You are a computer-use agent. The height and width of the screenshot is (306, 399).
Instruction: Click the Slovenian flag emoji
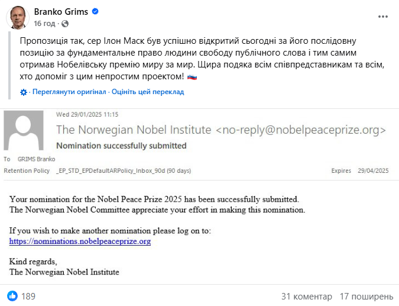[x=192, y=77]
